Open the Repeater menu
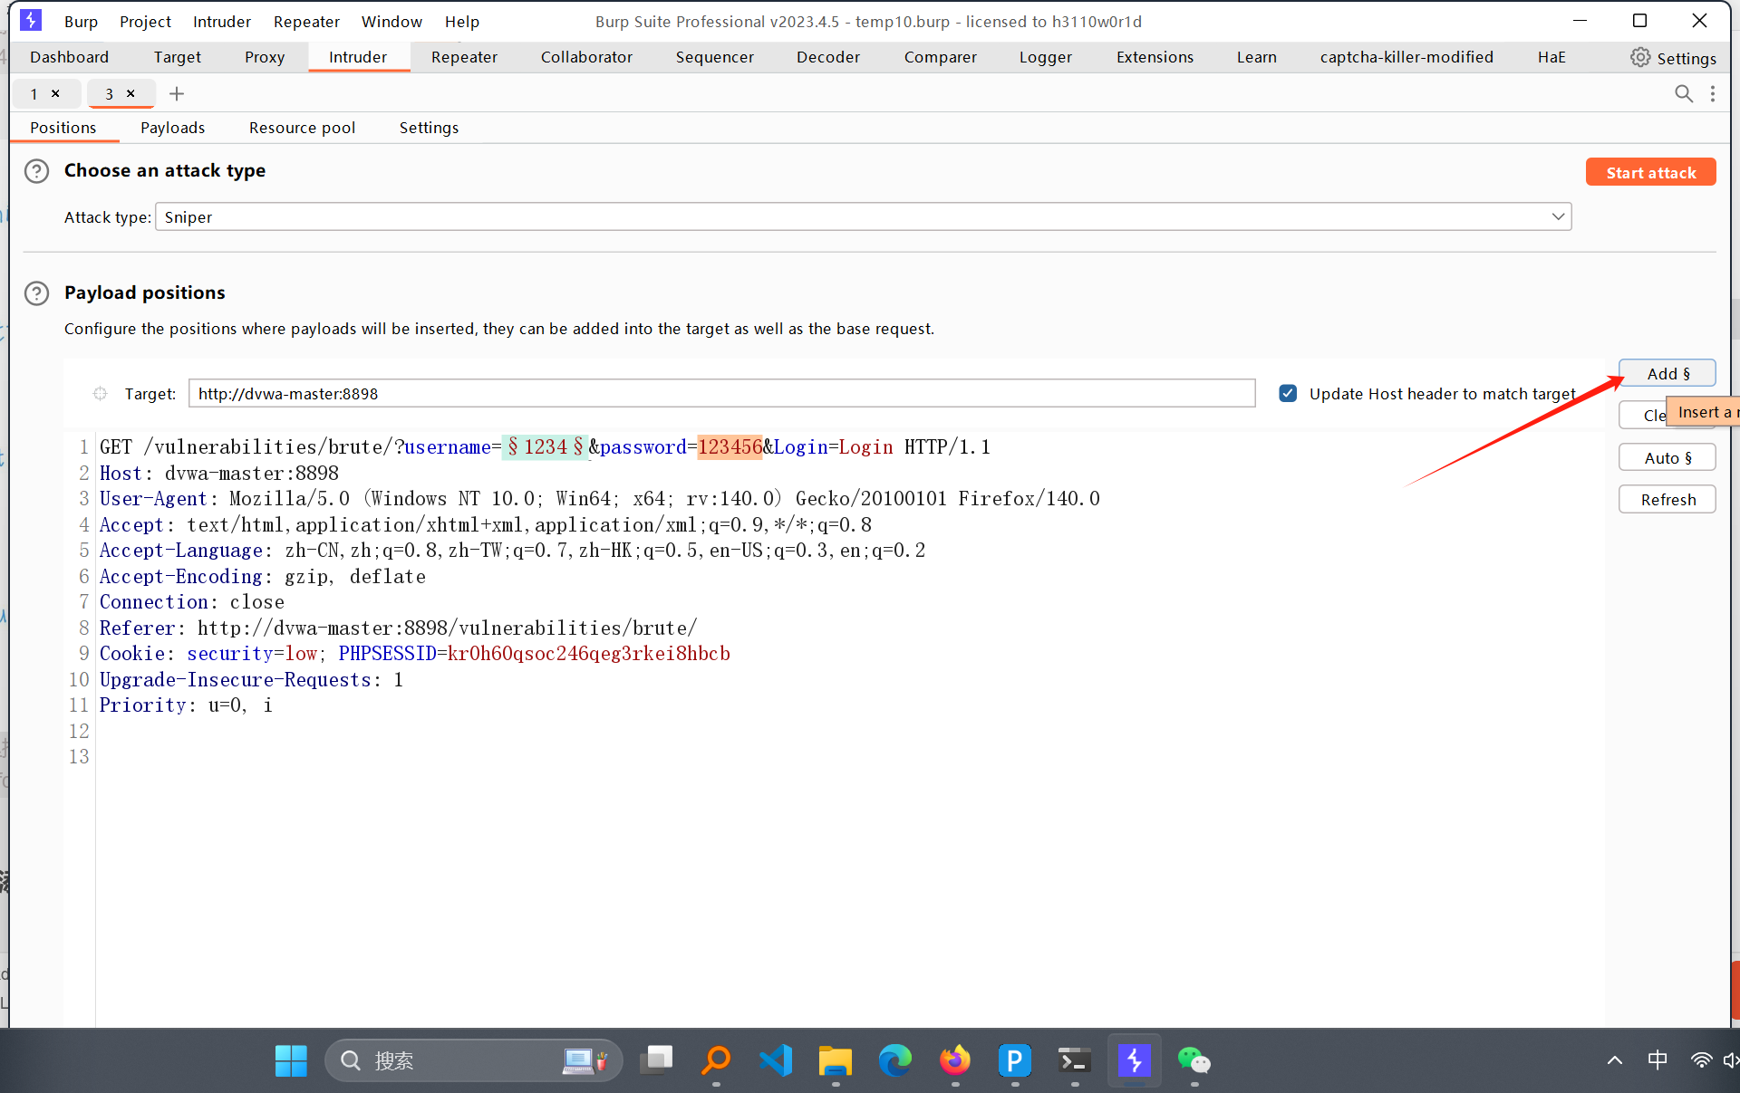 pos(306,21)
